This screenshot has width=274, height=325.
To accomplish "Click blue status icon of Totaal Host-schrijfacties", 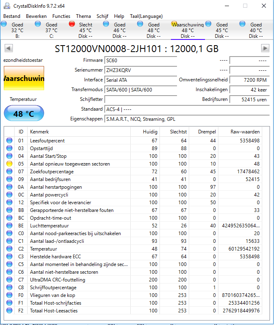I will 9,303.
